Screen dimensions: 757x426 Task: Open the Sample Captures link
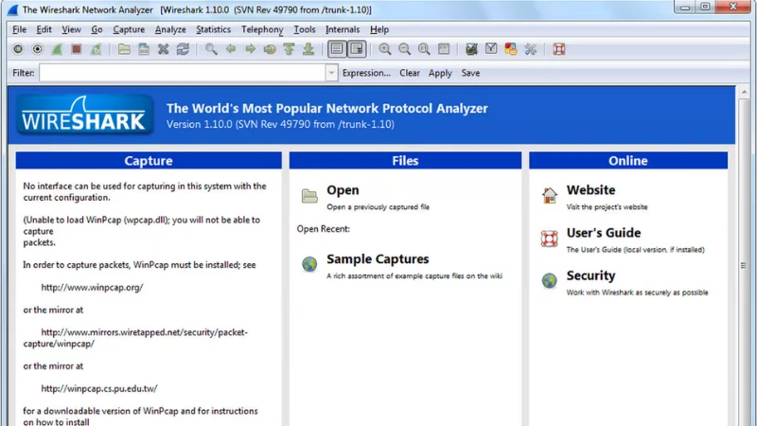378,259
